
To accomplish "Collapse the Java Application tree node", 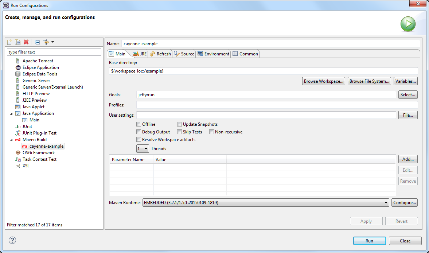I will tap(12, 113).
